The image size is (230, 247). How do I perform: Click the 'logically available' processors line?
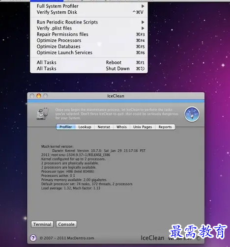[x=69, y=167]
